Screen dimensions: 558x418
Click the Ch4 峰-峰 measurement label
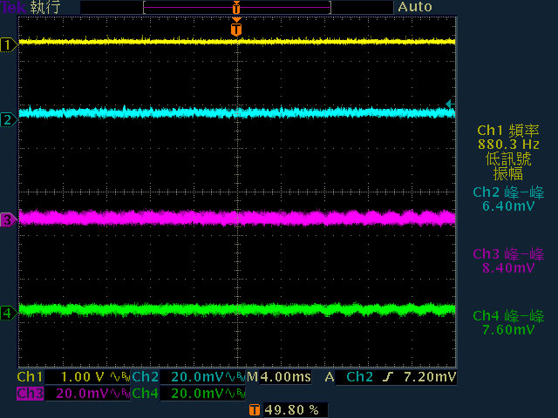click(508, 316)
